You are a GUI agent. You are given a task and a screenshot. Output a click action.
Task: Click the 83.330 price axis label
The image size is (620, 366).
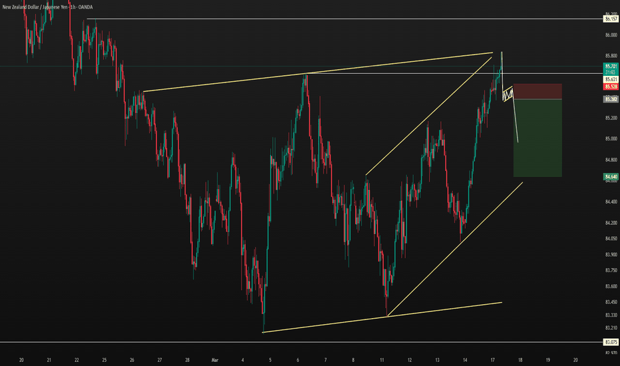[x=611, y=315]
